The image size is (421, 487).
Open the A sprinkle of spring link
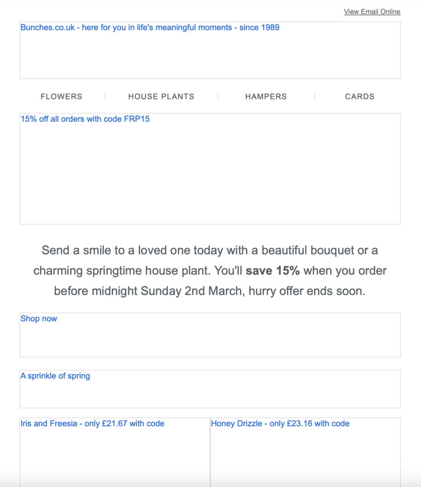point(210,389)
